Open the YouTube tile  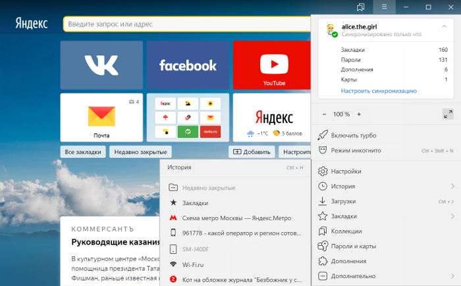pos(271,65)
